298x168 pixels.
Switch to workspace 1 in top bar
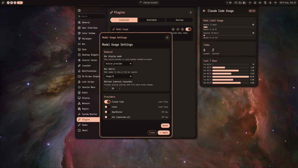8,3
